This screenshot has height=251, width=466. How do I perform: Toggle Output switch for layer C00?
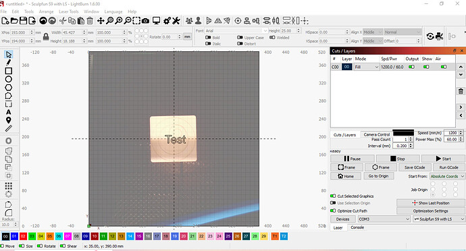(x=411, y=67)
